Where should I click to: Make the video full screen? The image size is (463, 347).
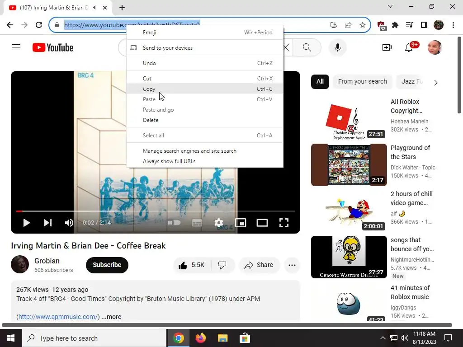pos(284,223)
